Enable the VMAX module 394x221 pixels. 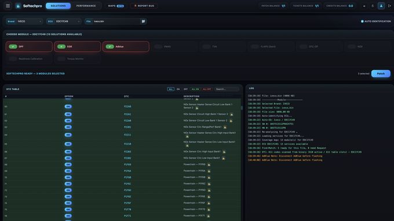click(158, 46)
